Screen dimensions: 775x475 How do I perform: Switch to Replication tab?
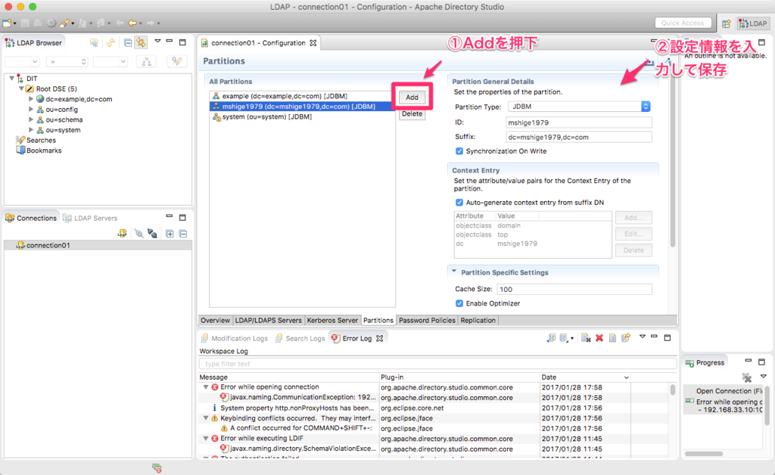click(x=478, y=321)
